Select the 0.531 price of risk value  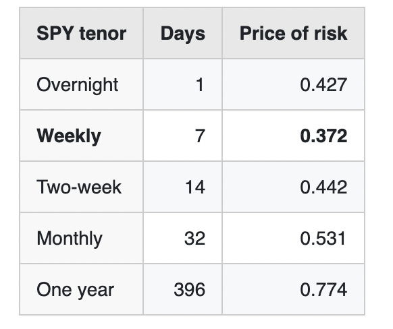pyautogui.click(x=323, y=238)
